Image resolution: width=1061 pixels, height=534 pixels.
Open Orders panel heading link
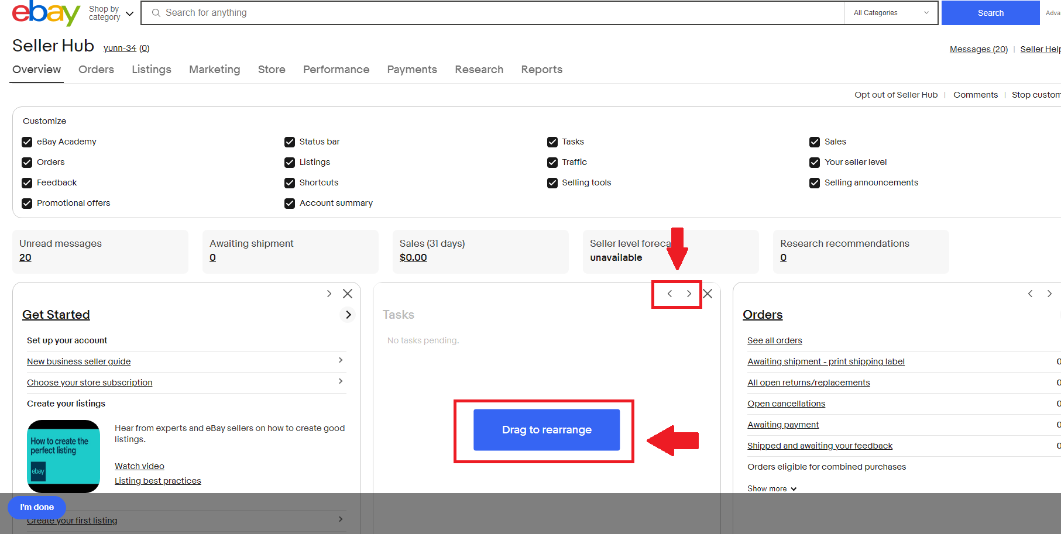point(763,315)
